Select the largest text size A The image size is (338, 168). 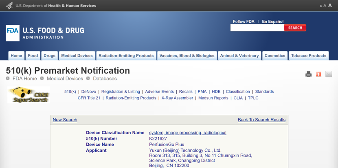coord(330,6)
